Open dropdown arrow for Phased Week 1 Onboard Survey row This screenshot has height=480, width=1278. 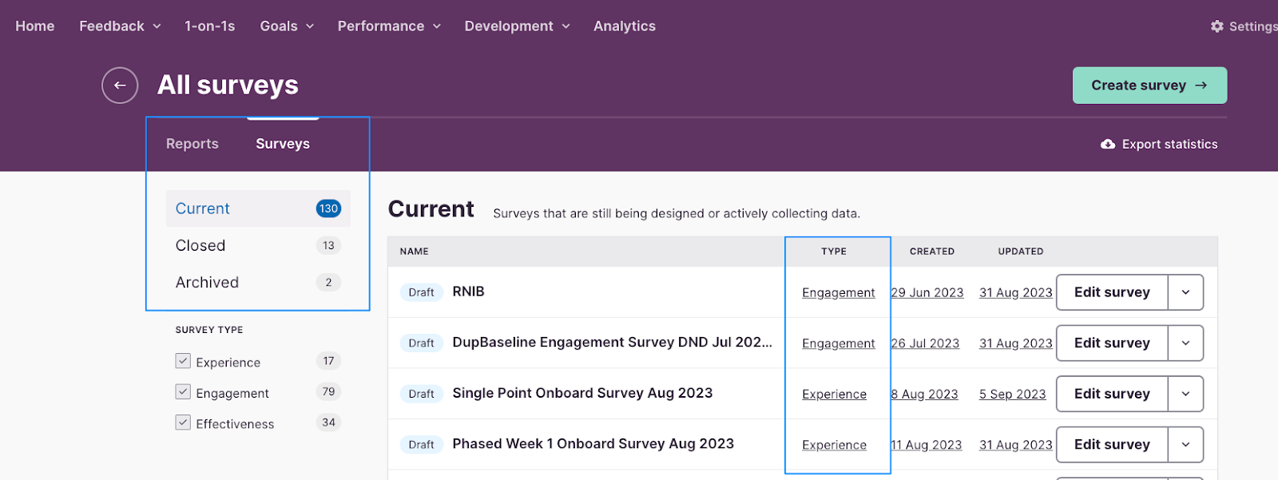pyautogui.click(x=1185, y=444)
